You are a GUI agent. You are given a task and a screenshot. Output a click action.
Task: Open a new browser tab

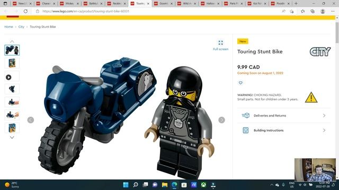click(x=296, y=4)
